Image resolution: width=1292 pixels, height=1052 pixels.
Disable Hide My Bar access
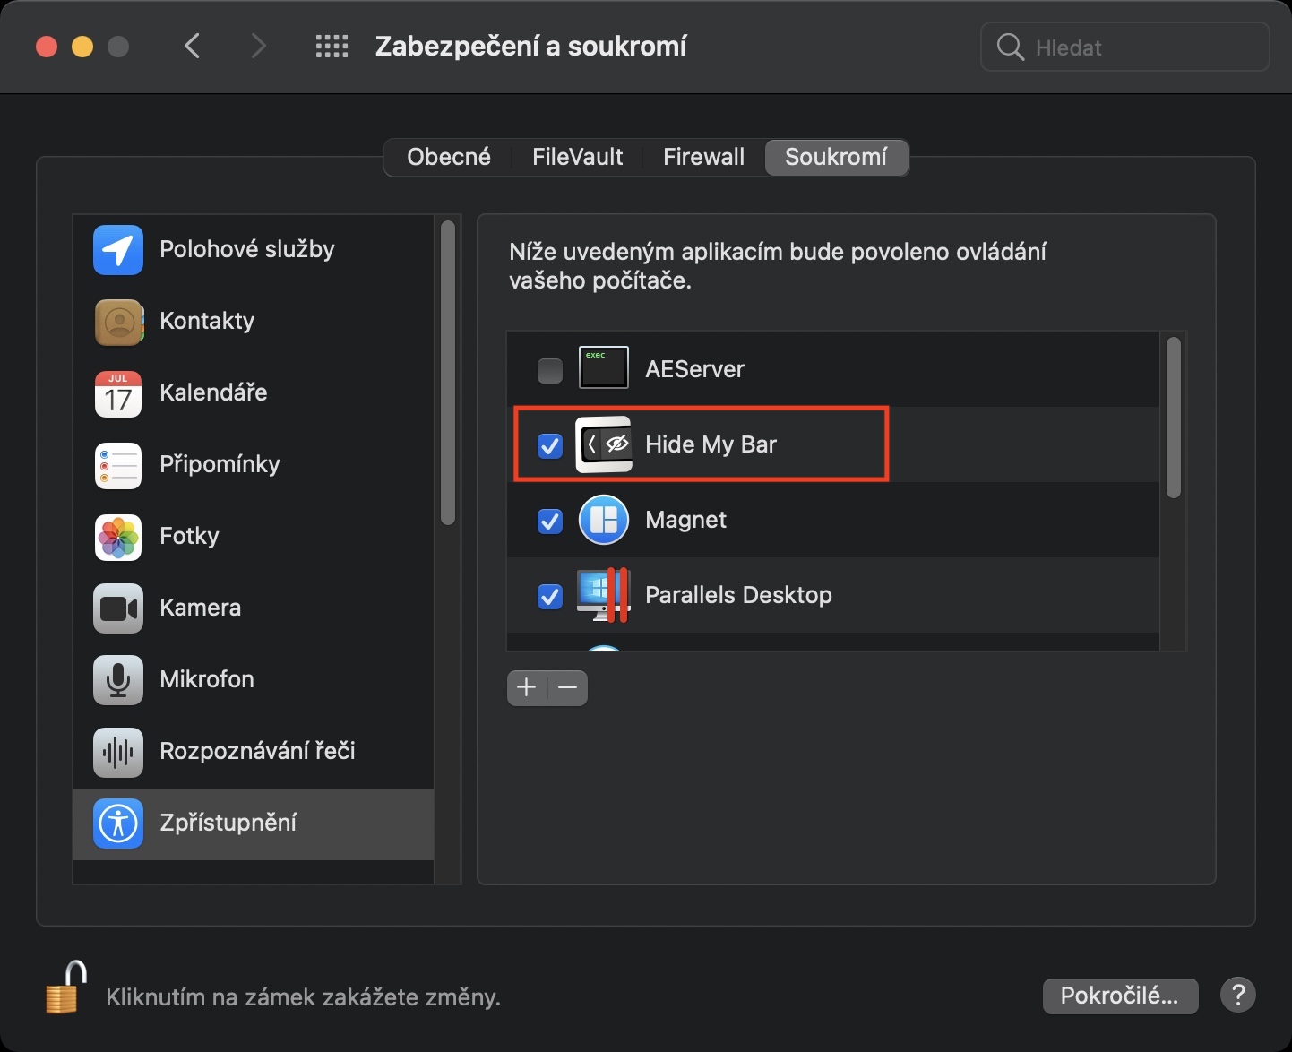(549, 445)
